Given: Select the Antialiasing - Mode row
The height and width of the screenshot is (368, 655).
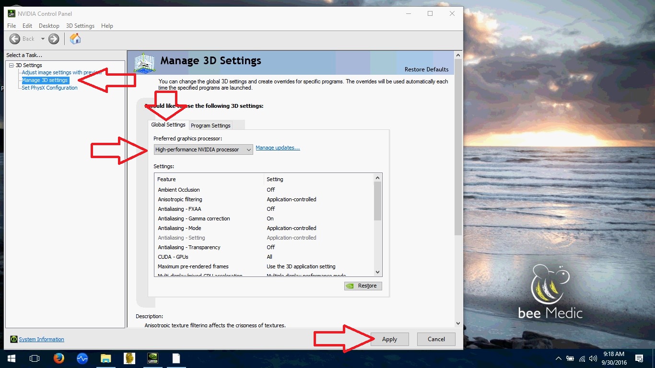Looking at the screenshot, I should pos(264,228).
